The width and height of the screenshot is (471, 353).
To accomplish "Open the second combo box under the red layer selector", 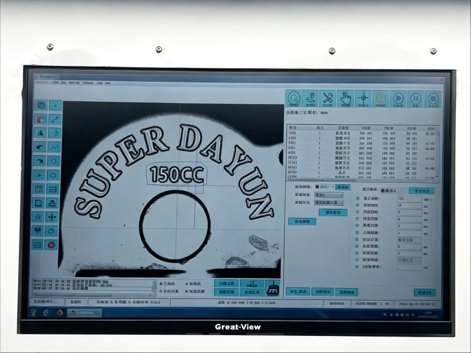I will pyautogui.click(x=329, y=202).
